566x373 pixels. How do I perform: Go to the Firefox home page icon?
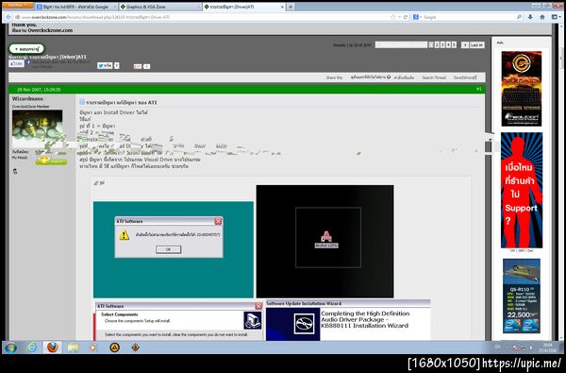click(x=542, y=17)
